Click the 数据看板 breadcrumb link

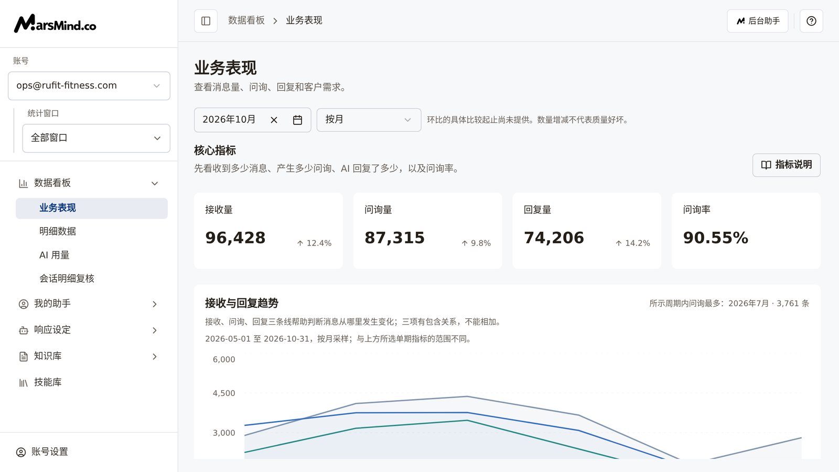click(x=246, y=20)
